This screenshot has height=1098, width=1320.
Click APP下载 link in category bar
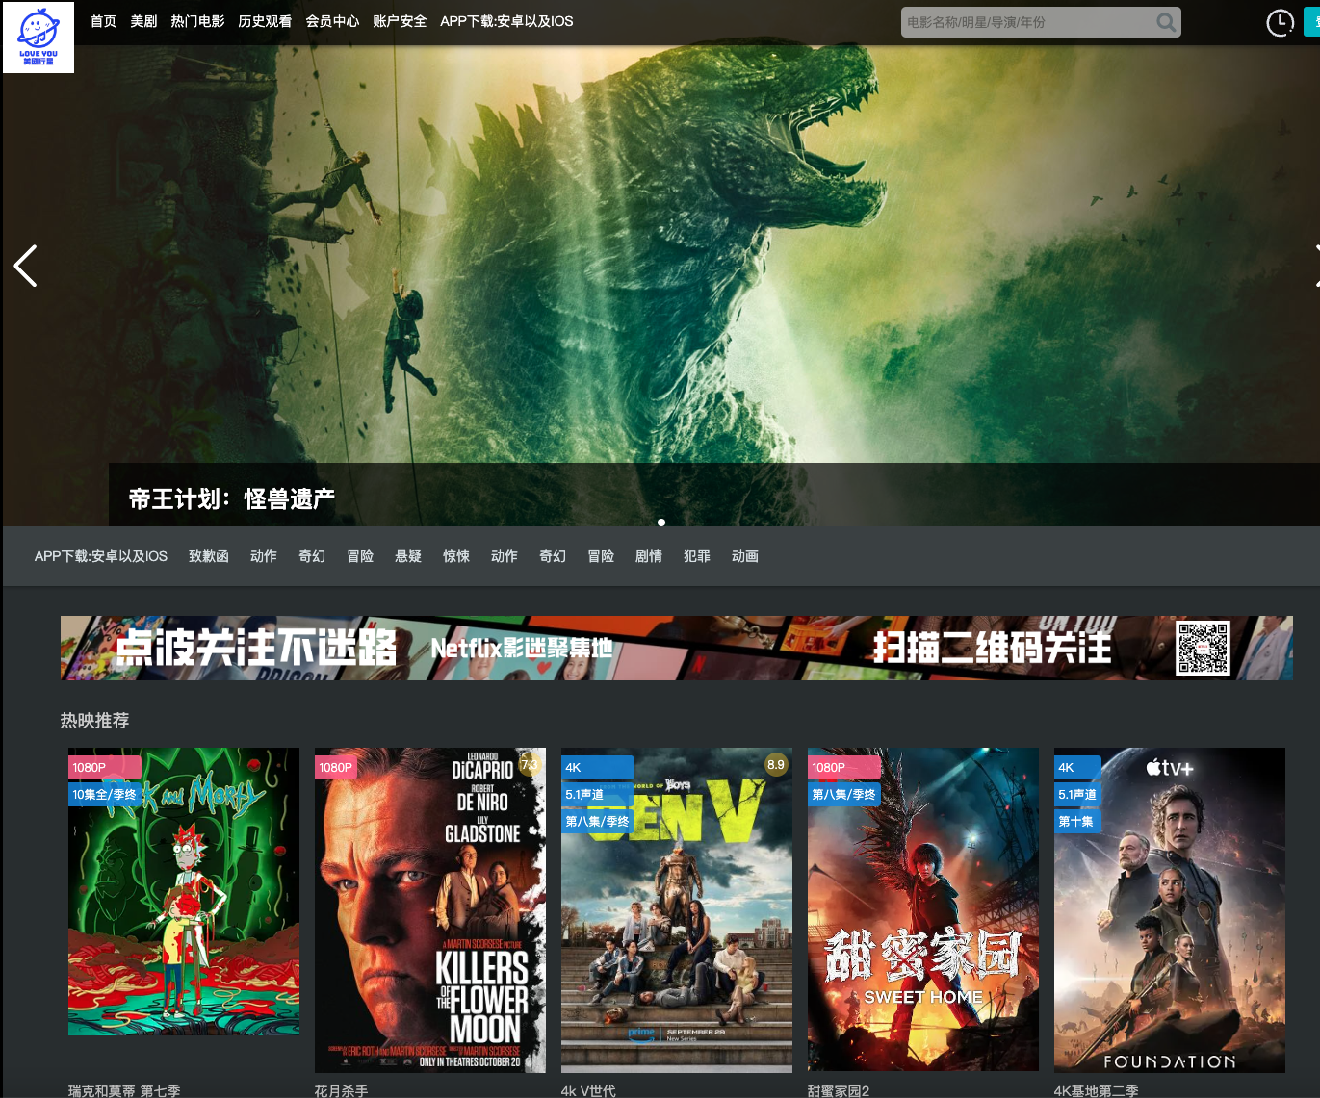click(101, 556)
